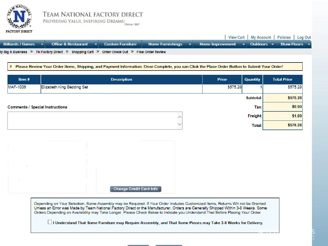Viewport: 328px width, 246px height.
Task: Click the scroll down arrow in the comments box
Action: coord(180,124)
